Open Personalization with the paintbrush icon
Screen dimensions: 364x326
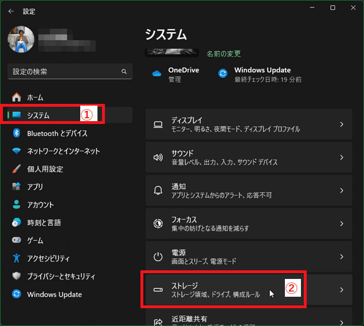[x=45, y=169]
